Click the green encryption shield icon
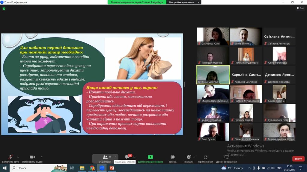Viewport: 307px width, 172px height. [x=4, y=9]
